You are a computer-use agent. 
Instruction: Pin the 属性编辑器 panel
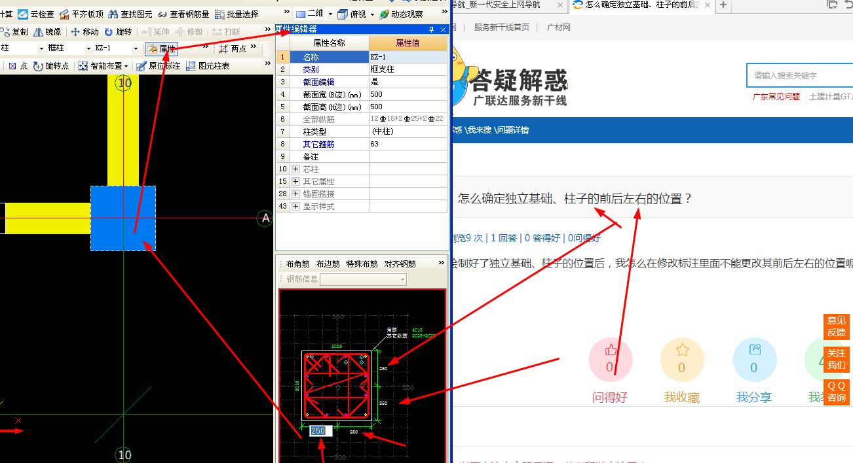[432, 29]
